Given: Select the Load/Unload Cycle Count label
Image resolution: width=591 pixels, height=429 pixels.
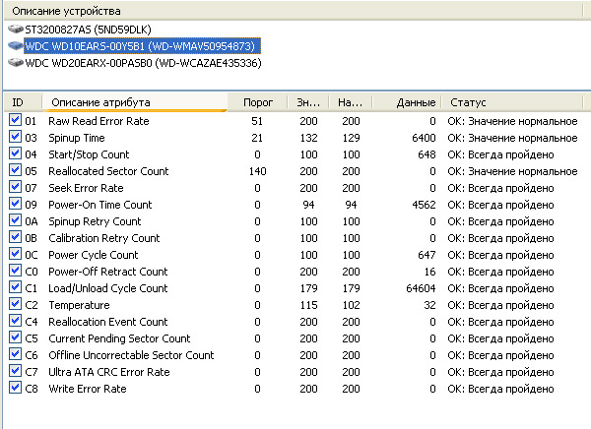Looking at the screenshot, I should pyautogui.click(x=108, y=288).
